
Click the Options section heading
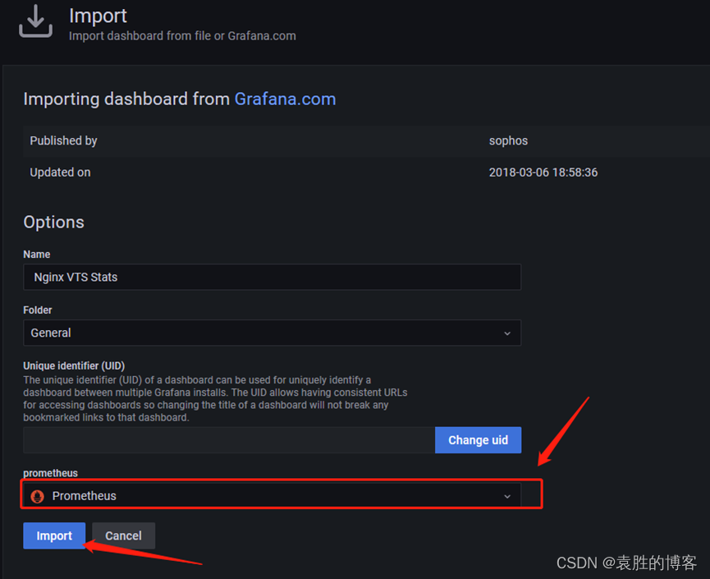54,222
